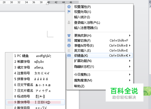This screenshot has height=109, width=151.
Task: Select soft keyboard 2 希腊字母
Action: coord(35,62)
